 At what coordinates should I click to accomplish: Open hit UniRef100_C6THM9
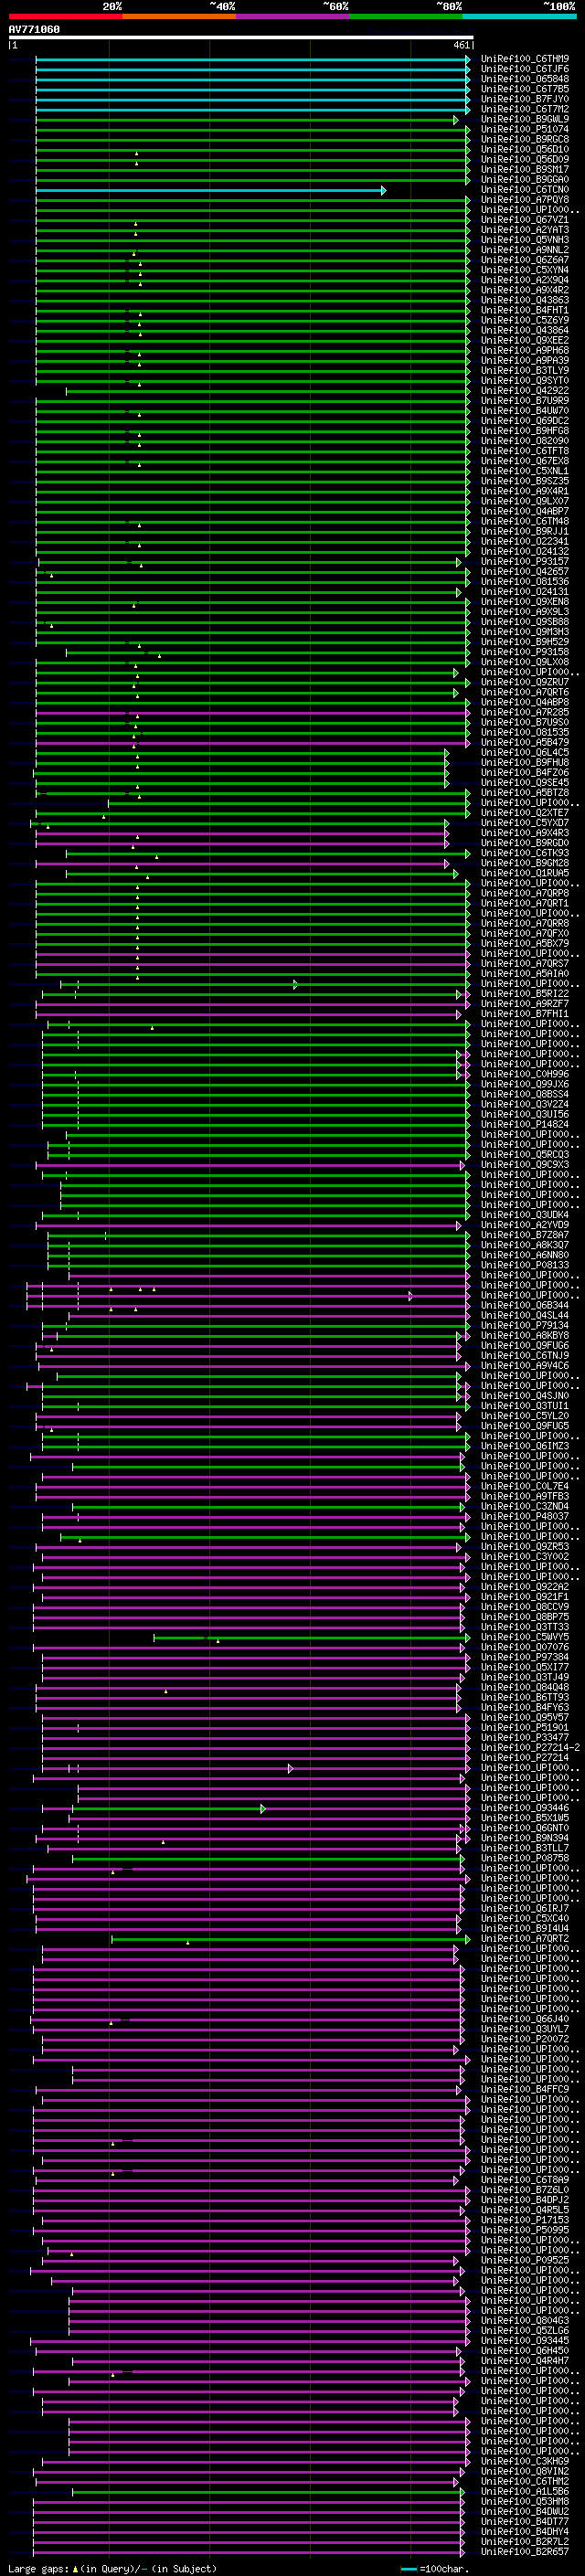pos(525,59)
